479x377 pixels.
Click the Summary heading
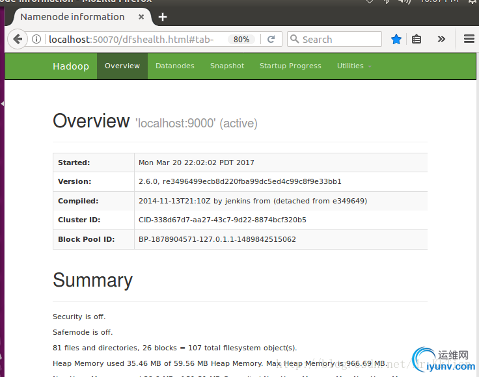93,280
